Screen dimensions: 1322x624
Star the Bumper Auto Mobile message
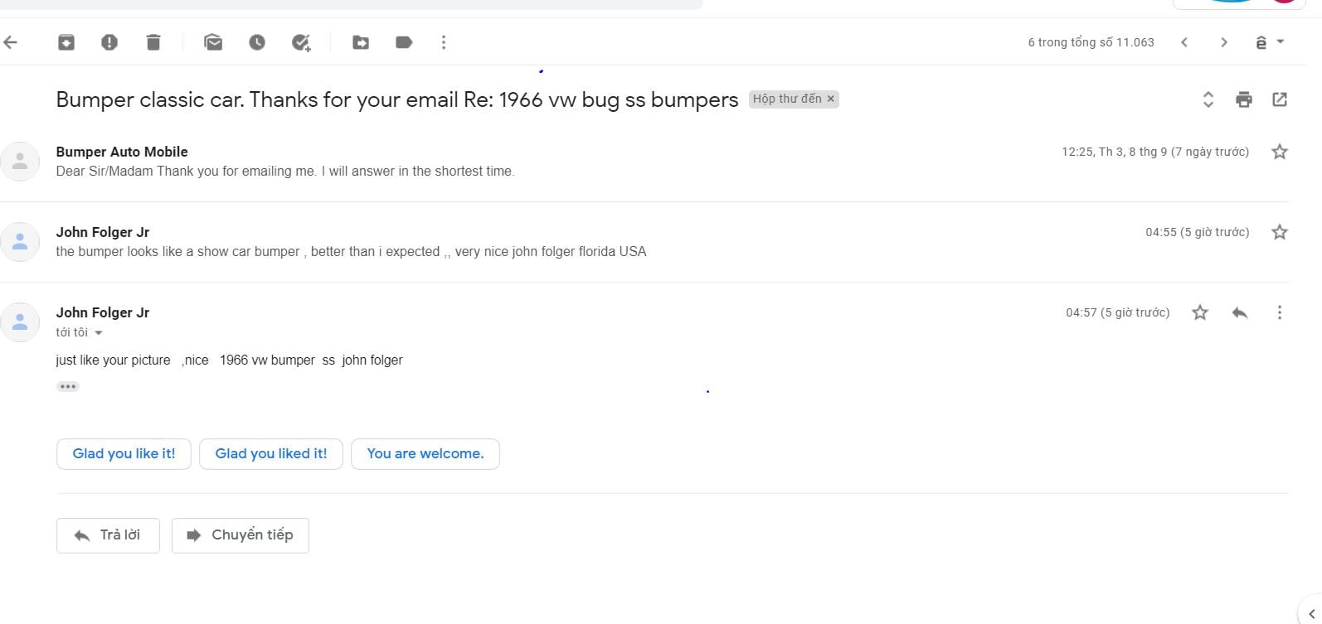point(1280,152)
